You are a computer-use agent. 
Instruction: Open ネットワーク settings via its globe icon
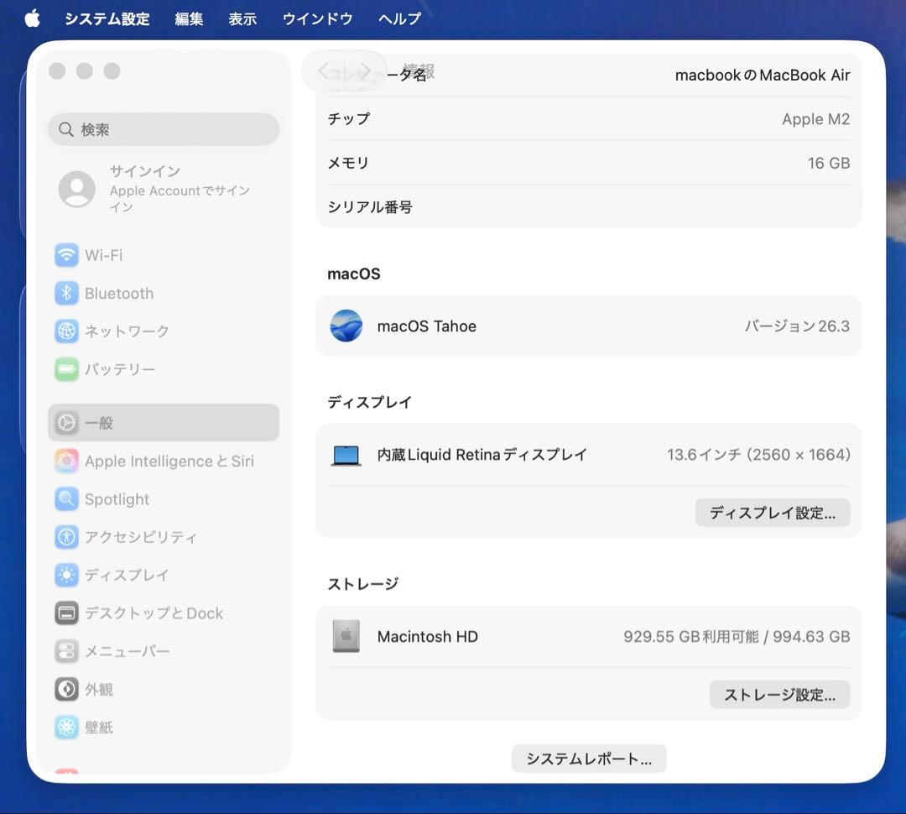click(67, 331)
